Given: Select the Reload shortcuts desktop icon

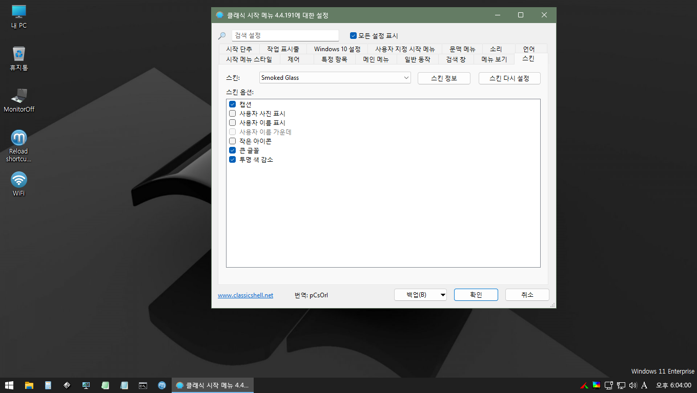Looking at the screenshot, I should (x=19, y=146).
